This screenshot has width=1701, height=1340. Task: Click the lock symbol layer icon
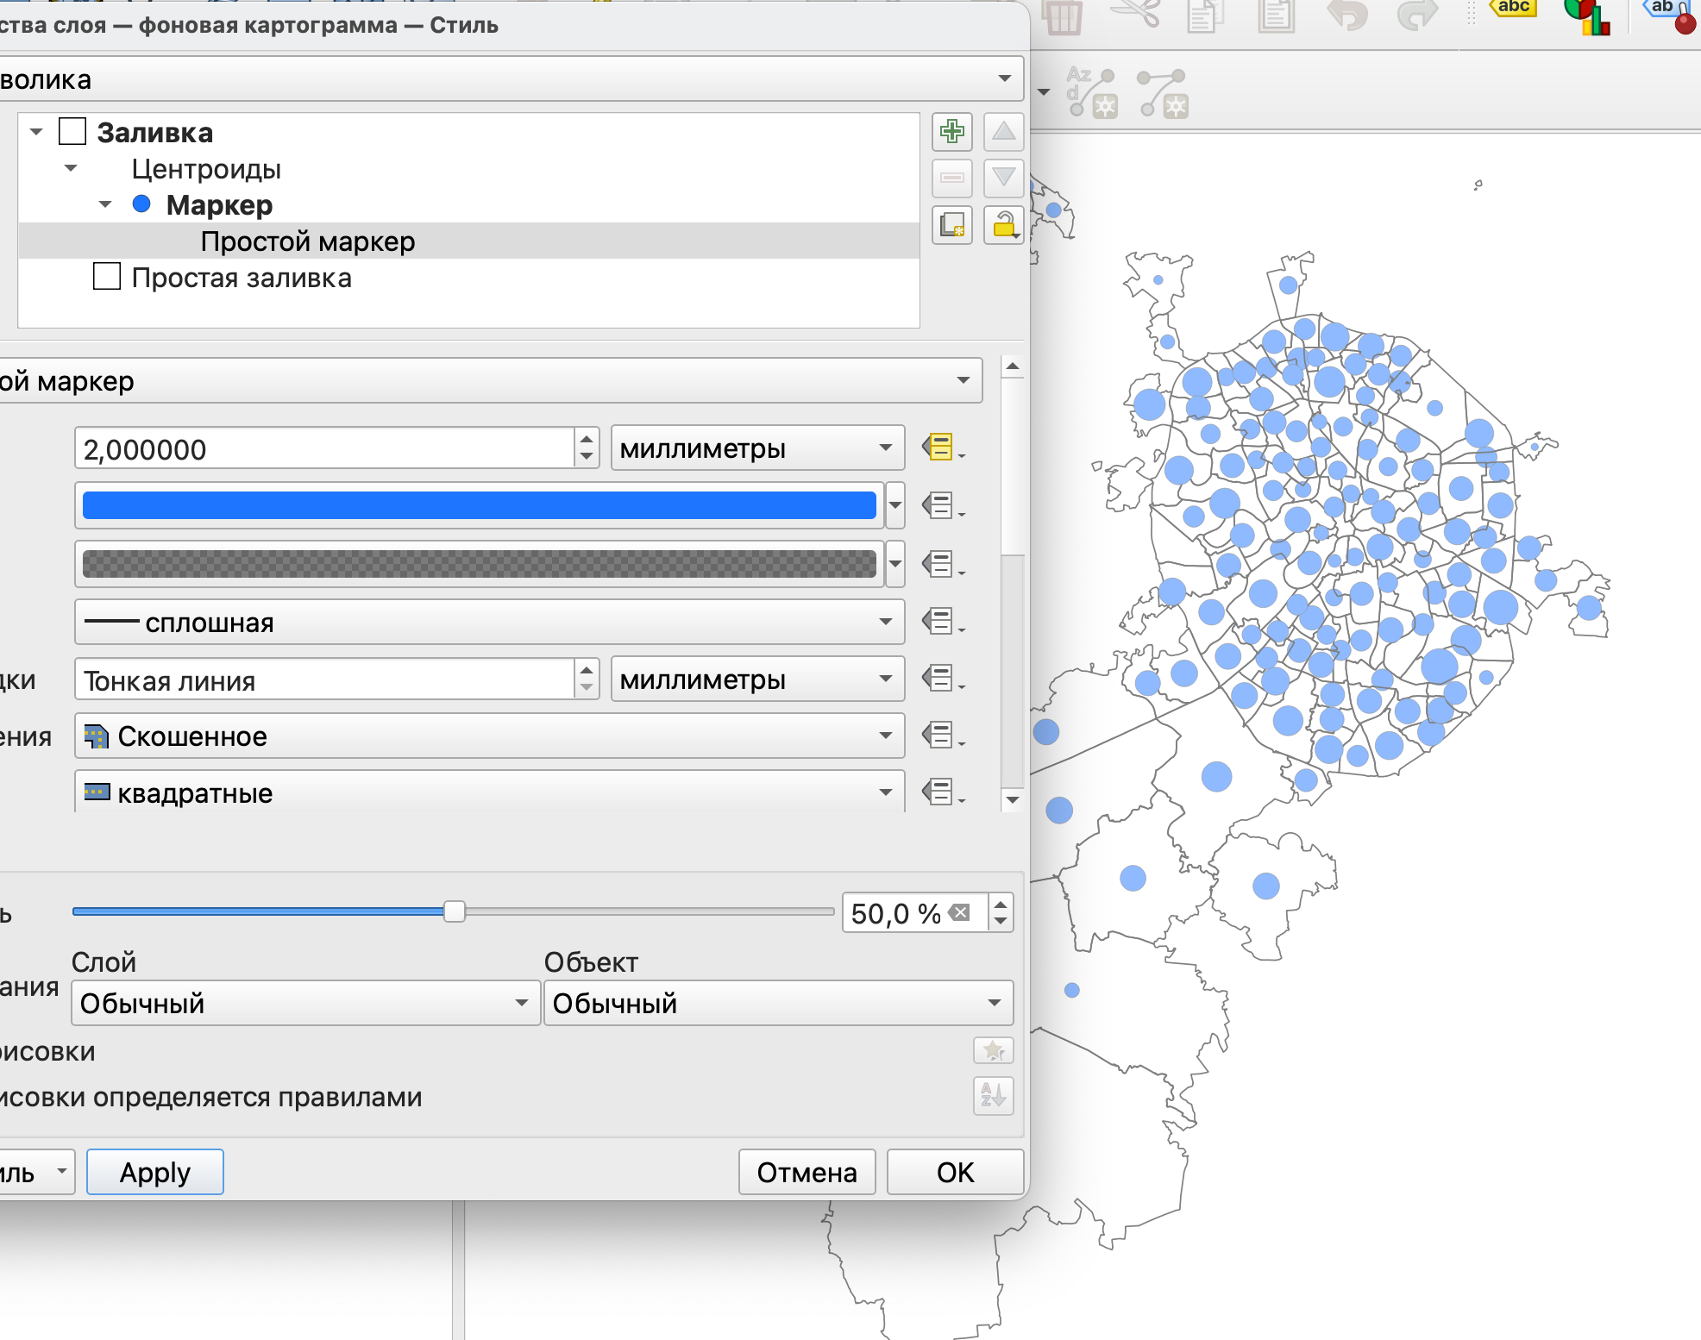(1003, 225)
